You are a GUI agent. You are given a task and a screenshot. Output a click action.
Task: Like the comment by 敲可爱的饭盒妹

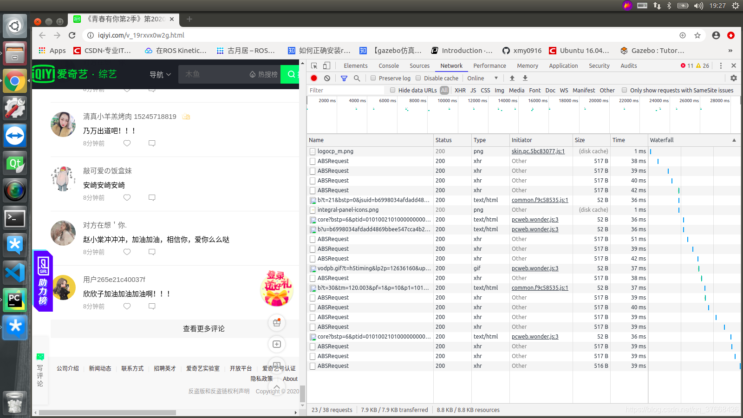(127, 197)
